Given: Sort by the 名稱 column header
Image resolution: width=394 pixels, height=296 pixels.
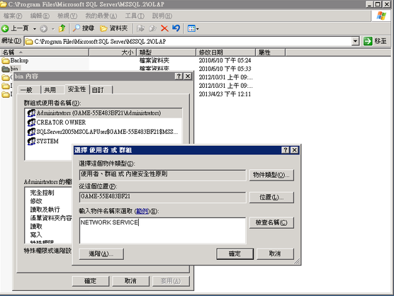Looking at the screenshot, I should click(x=45, y=52).
